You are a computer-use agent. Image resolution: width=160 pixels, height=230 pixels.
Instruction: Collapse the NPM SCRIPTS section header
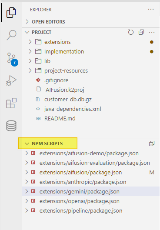point(48,143)
